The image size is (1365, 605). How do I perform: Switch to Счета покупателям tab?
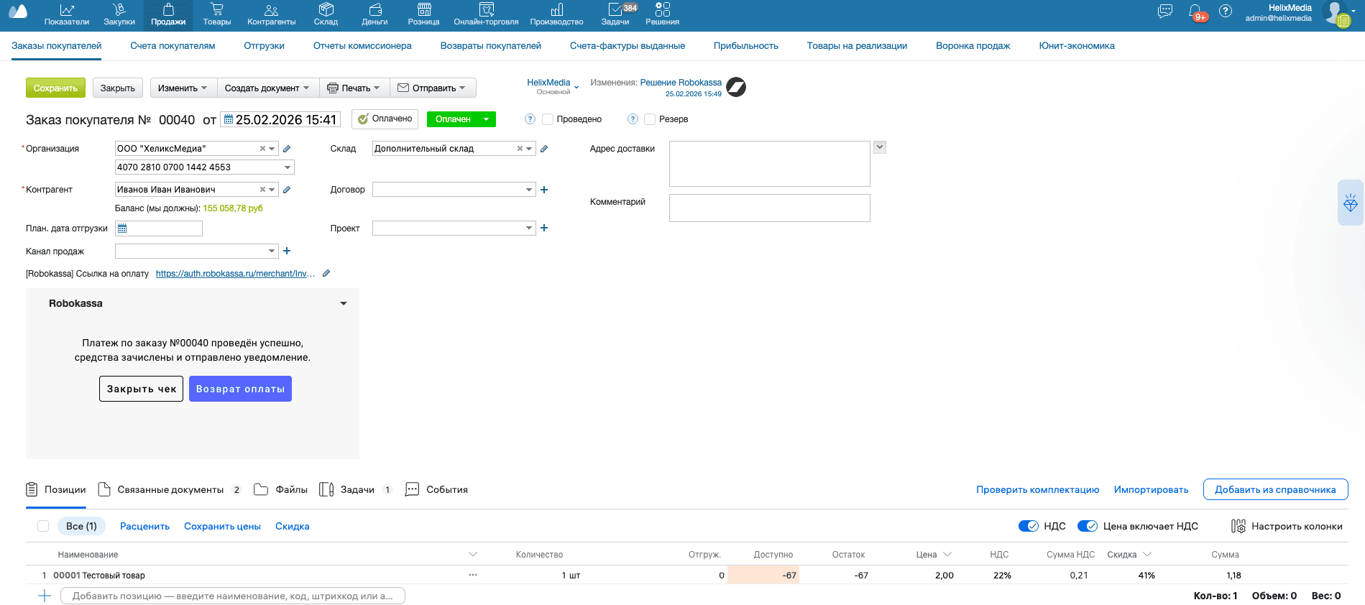click(173, 46)
